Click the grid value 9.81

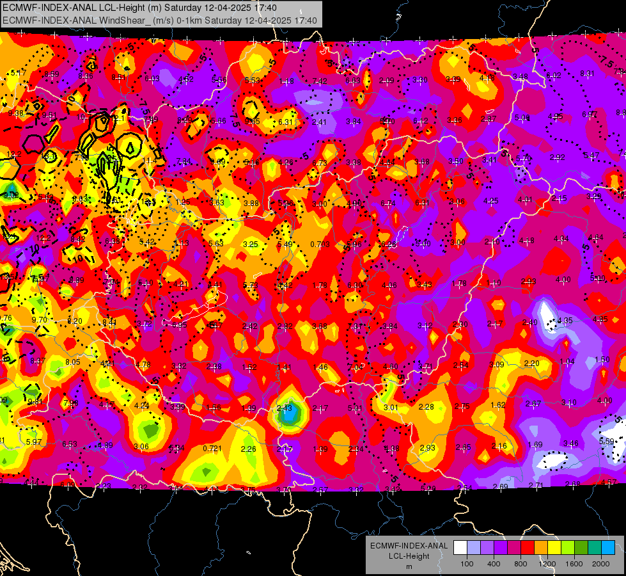click(35, 401)
